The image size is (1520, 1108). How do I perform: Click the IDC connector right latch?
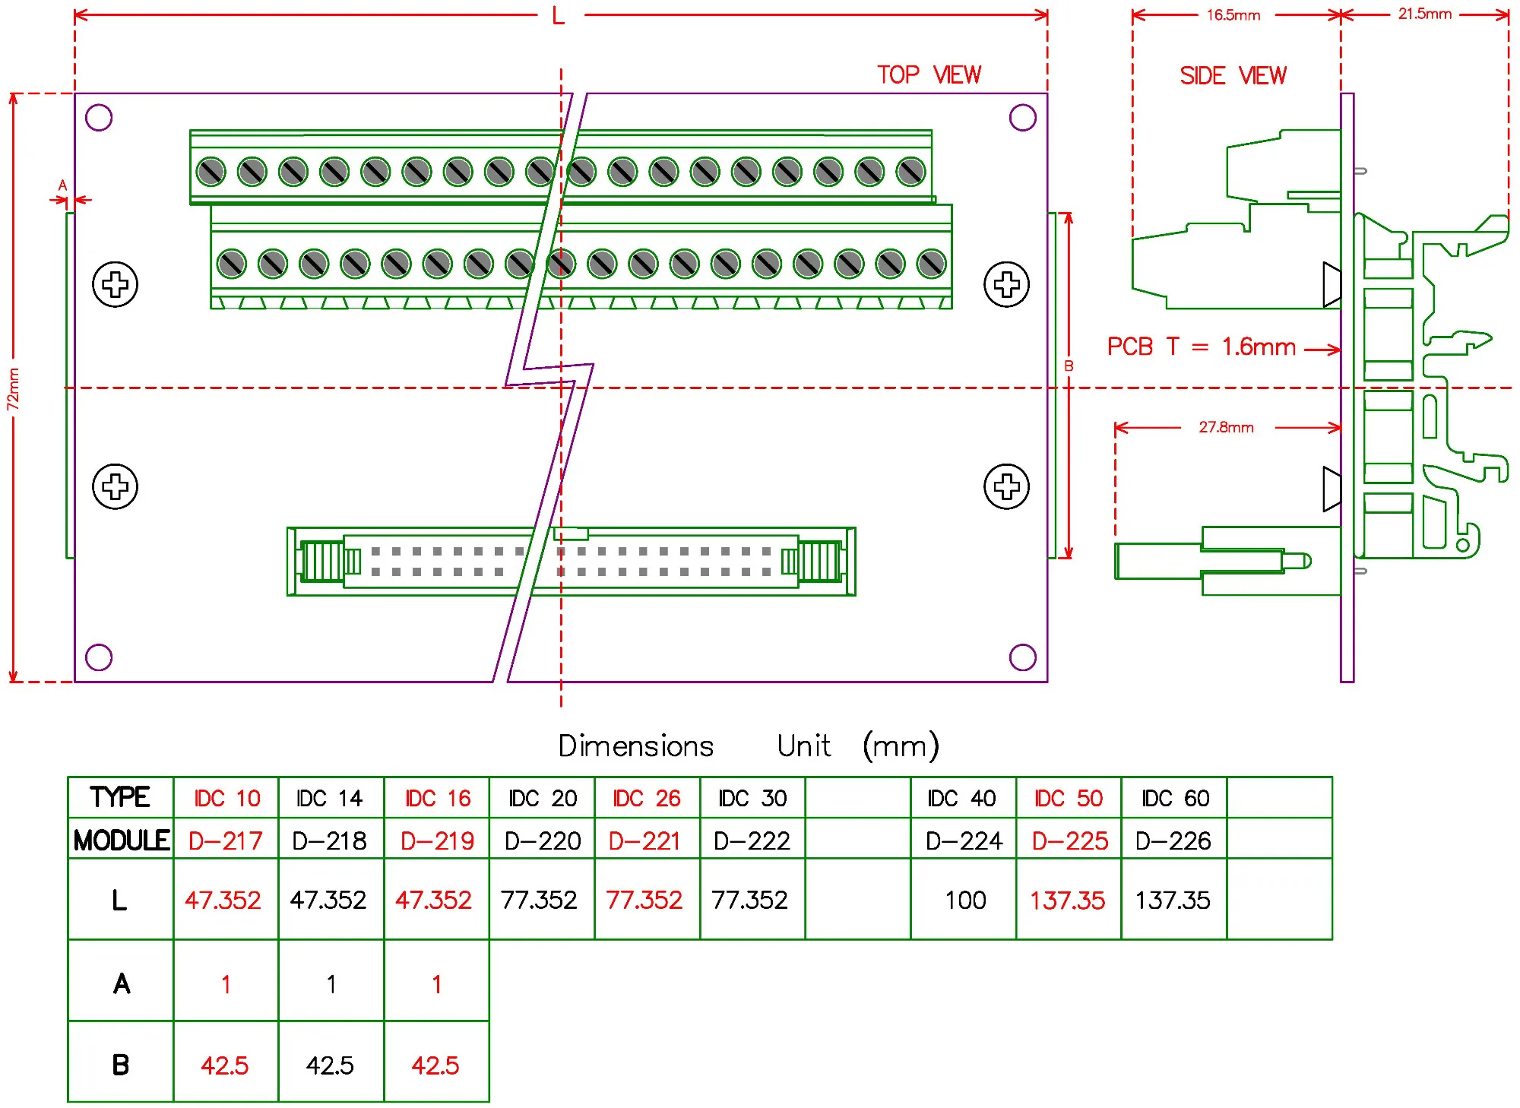click(x=819, y=562)
